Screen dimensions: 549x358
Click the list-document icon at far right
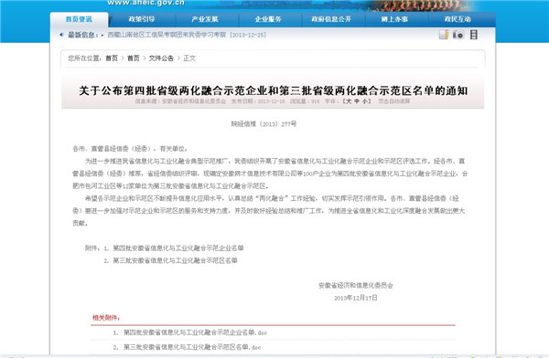[473, 35]
